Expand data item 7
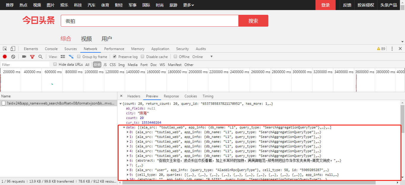 click(128, 165)
